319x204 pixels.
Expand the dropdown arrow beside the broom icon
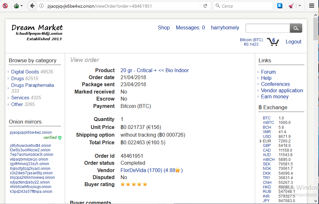pos(300,6)
